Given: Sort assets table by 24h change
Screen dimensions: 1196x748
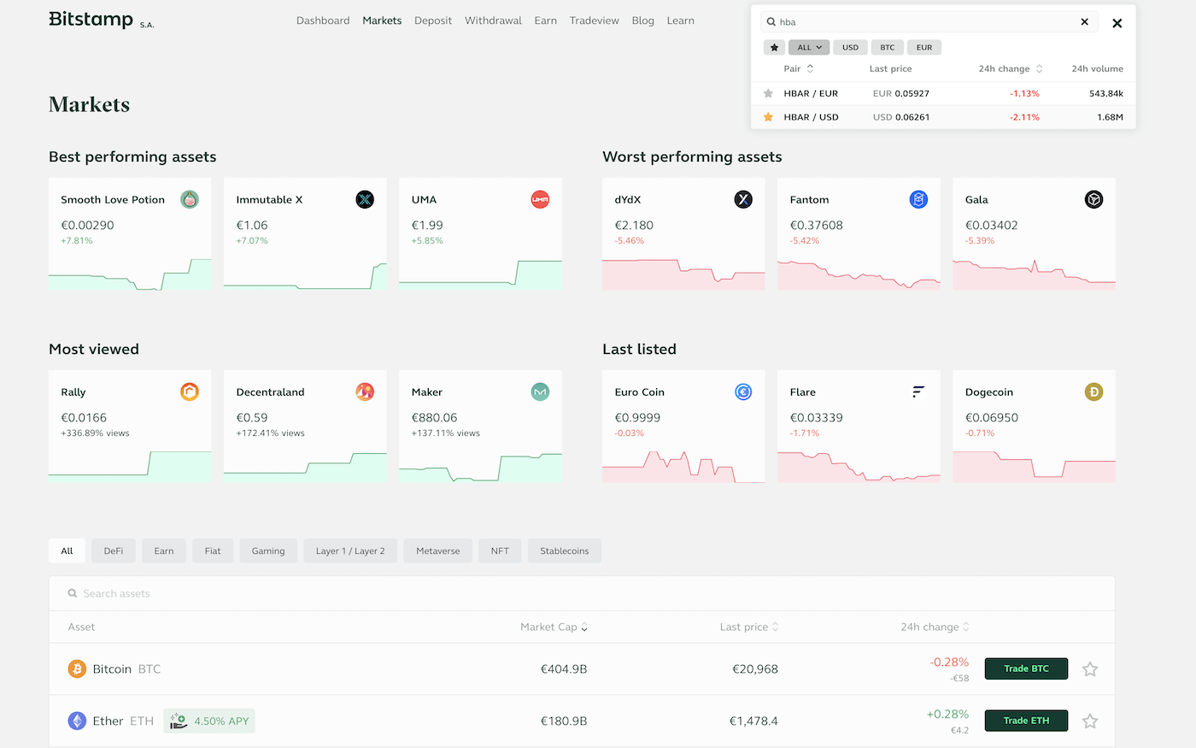Looking at the screenshot, I should (x=935, y=627).
